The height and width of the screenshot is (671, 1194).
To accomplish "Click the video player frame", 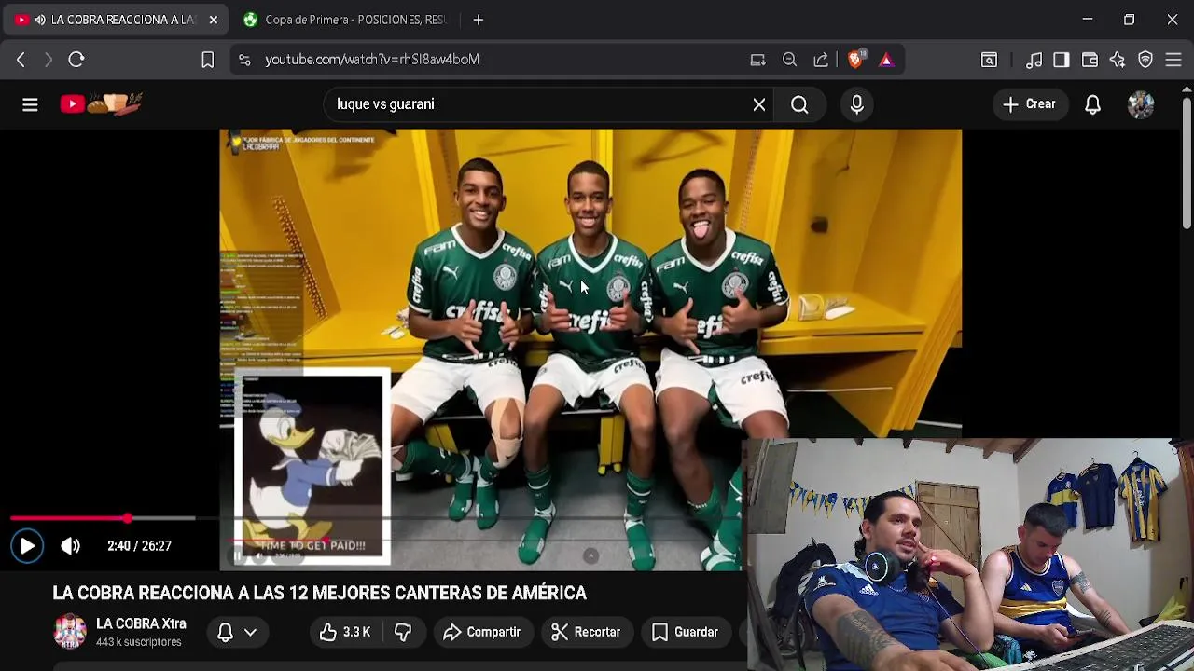I will 590,349.
